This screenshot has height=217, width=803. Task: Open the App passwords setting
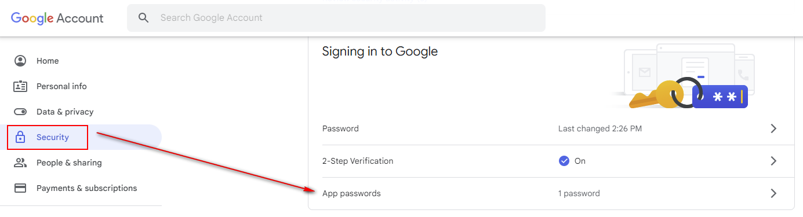[x=551, y=193]
